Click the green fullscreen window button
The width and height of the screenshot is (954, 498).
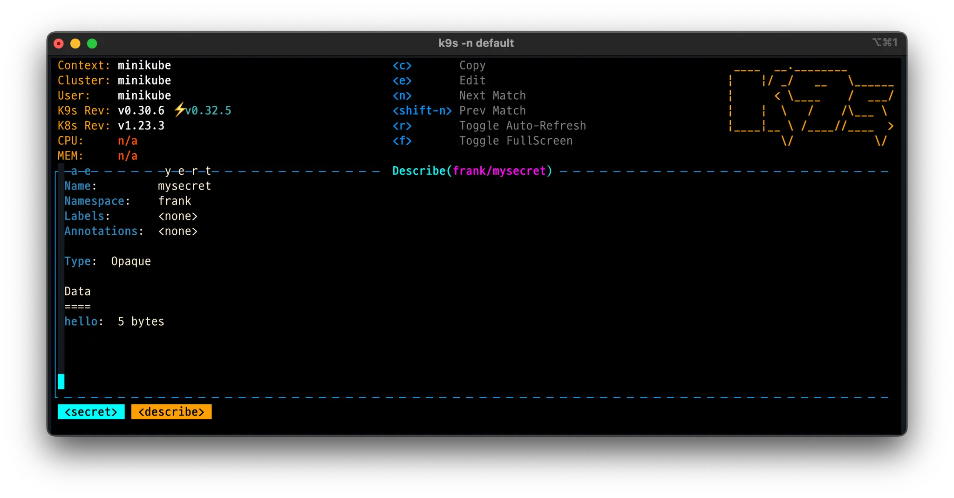pos(92,44)
